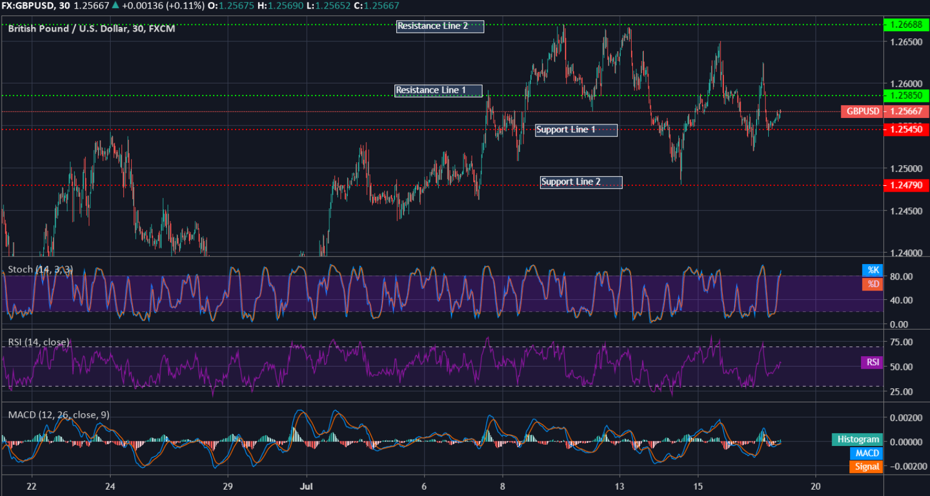Click date 15 on the time axis
The height and width of the screenshot is (496, 930).
[x=698, y=487]
